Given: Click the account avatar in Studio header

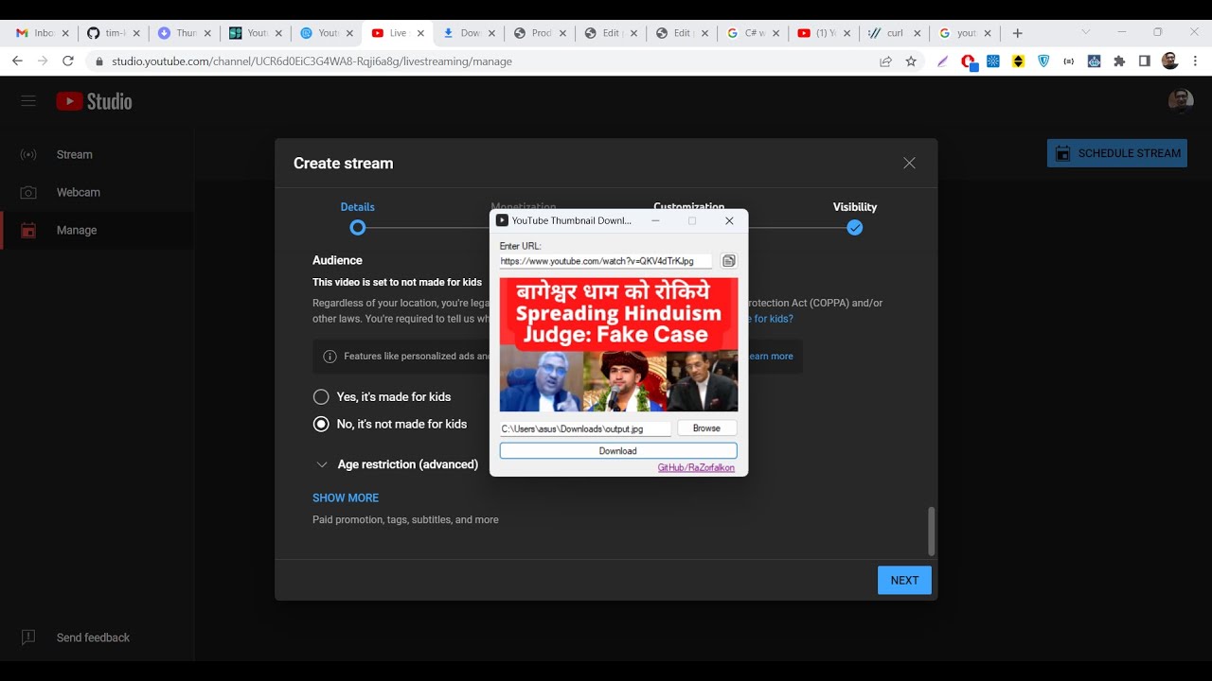Looking at the screenshot, I should pos(1180,101).
